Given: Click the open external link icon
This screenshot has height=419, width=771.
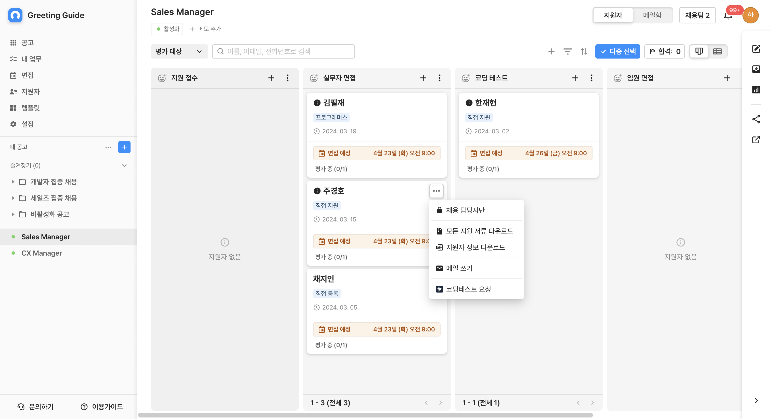Looking at the screenshot, I should click(x=756, y=139).
